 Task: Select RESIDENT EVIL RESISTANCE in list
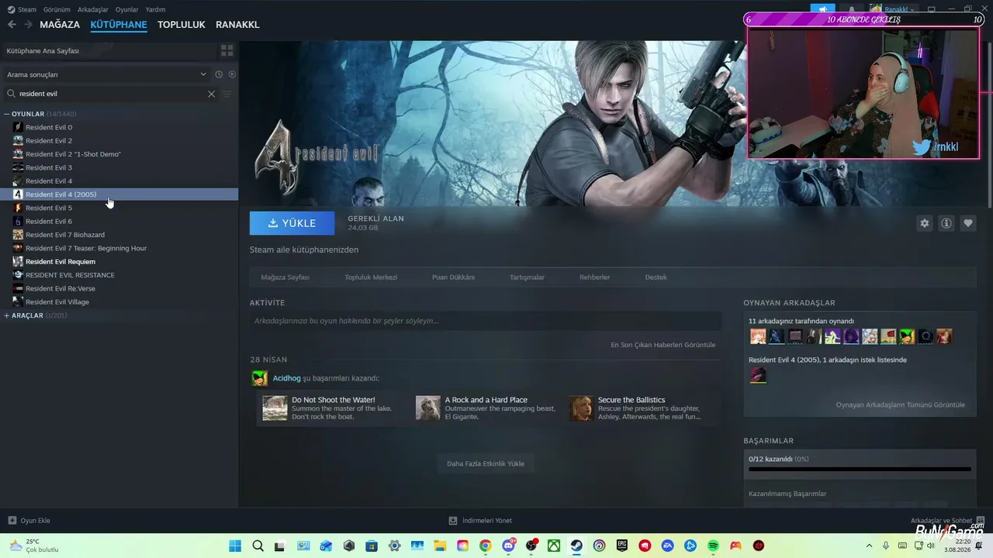(x=119, y=275)
